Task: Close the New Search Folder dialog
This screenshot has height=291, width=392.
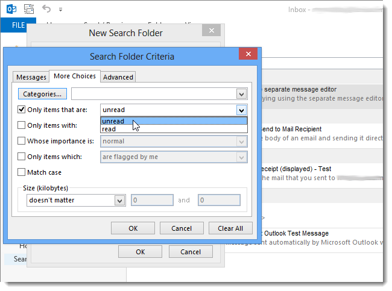Action: (x=212, y=31)
